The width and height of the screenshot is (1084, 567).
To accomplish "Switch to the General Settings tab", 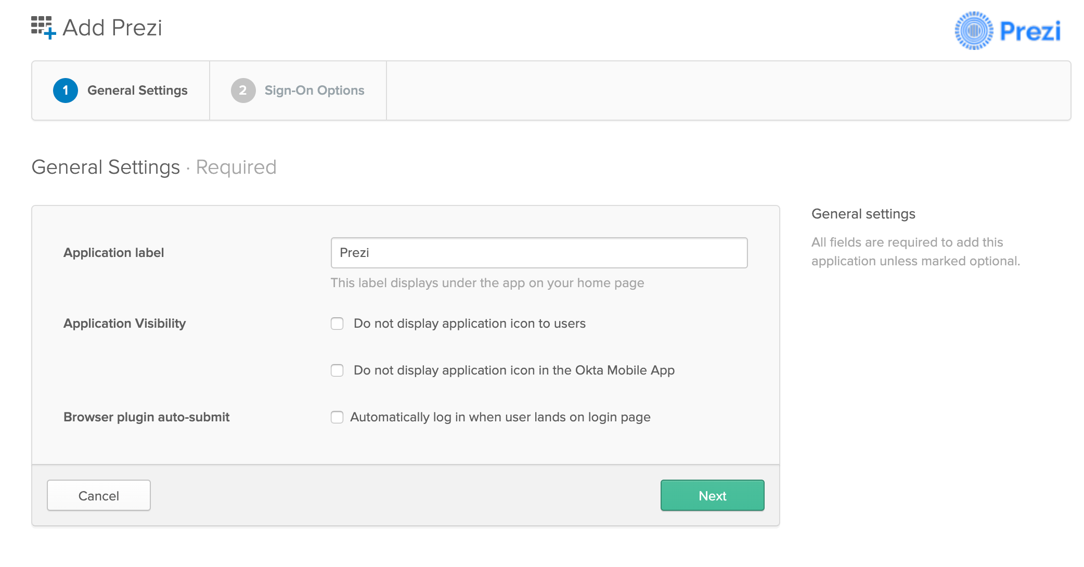I will pos(121,91).
